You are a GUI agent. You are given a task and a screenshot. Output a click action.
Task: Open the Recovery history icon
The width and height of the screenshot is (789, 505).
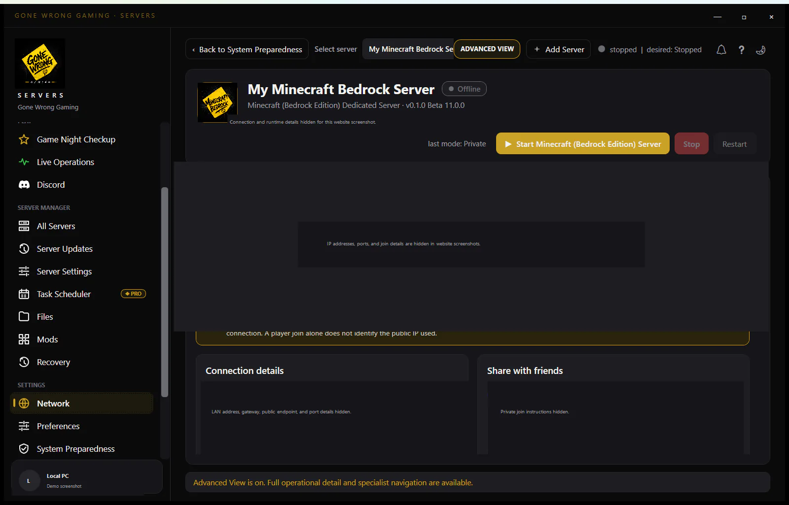(24, 362)
